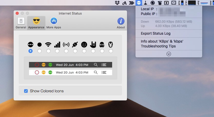214x117 pixels.
Task: Open Troubleshooting Tips
Action: (x=158, y=46)
